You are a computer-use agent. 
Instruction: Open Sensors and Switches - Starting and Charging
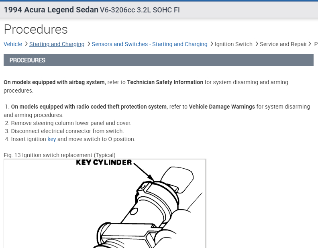(149, 44)
